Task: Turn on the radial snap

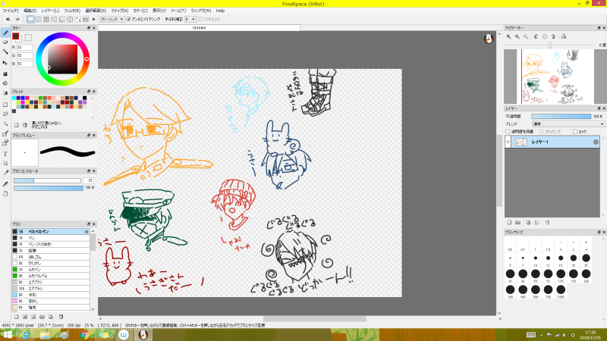Action: click(62, 19)
